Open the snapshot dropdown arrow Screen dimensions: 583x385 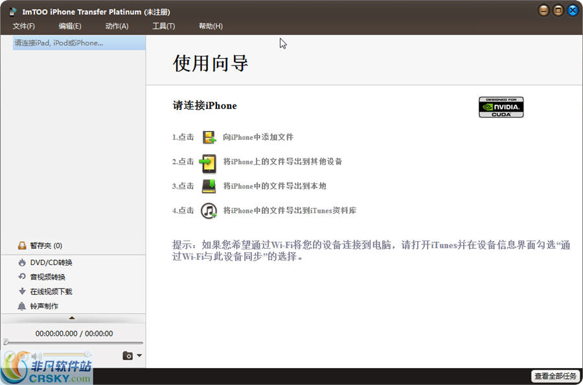tap(139, 356)
